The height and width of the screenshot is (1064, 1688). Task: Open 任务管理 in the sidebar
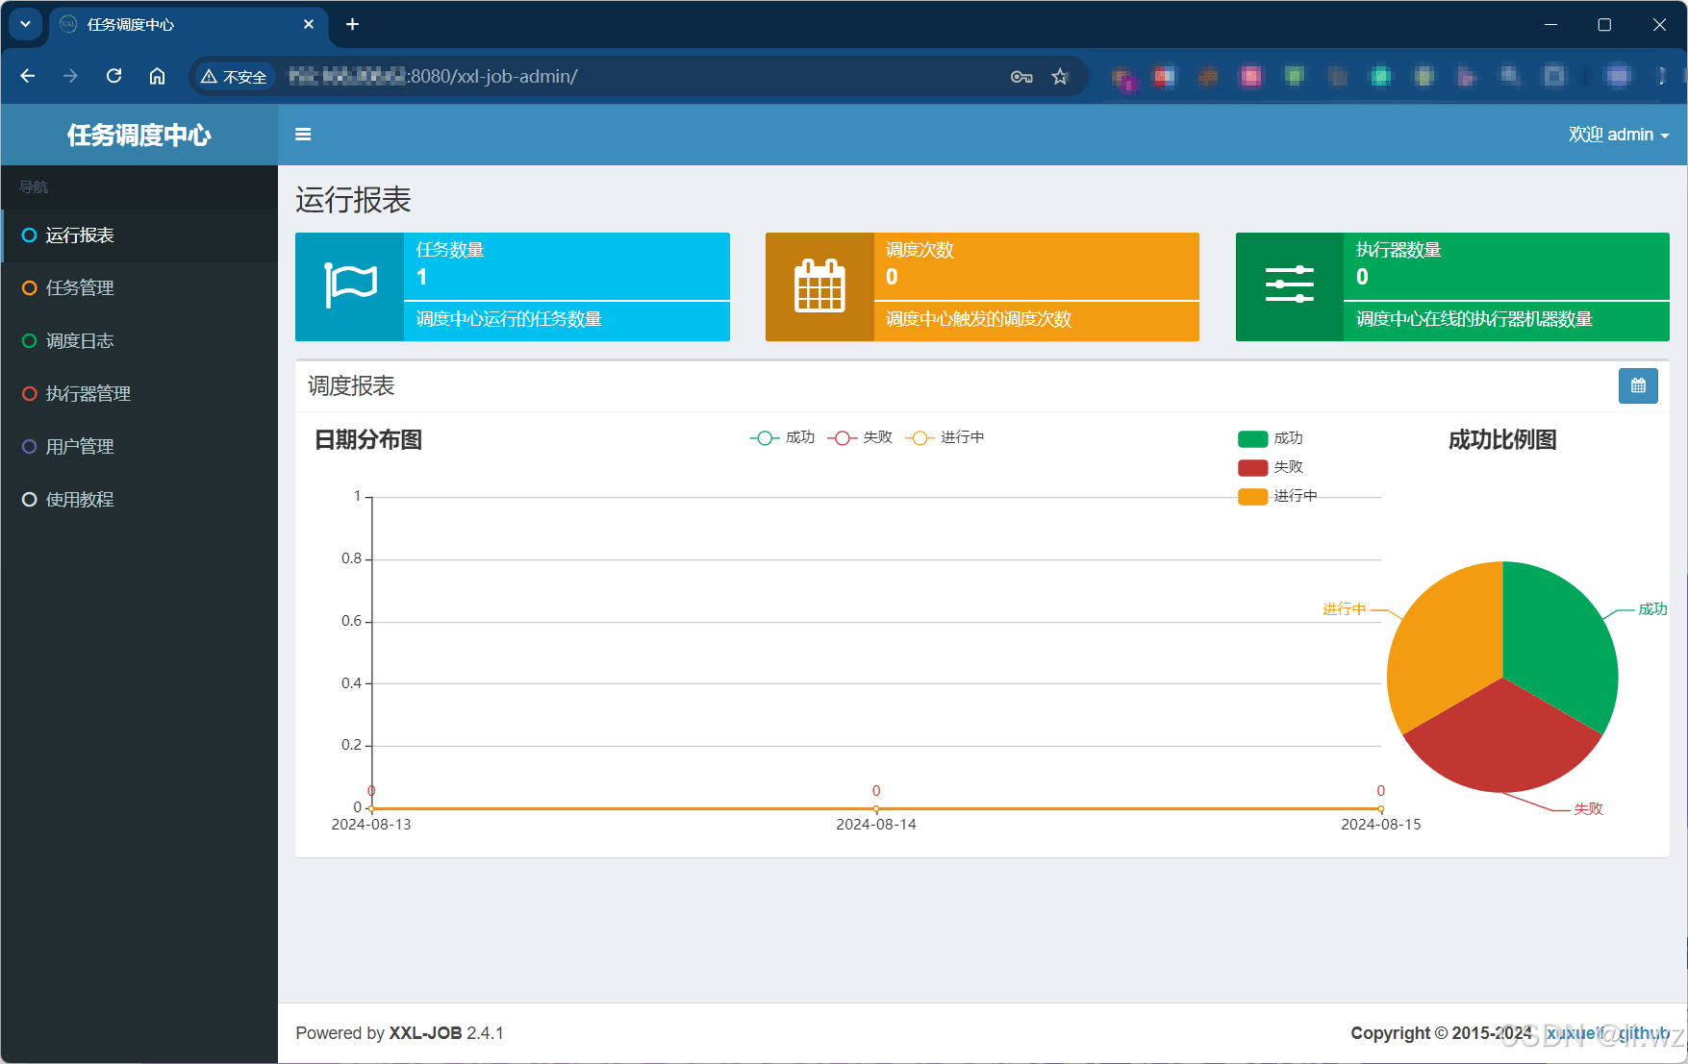coord(80,288)
